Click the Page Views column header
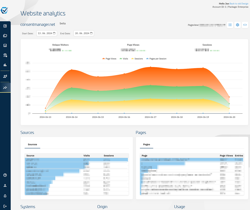The width and height of the screenshot is (250, 210). pos(226,156)
